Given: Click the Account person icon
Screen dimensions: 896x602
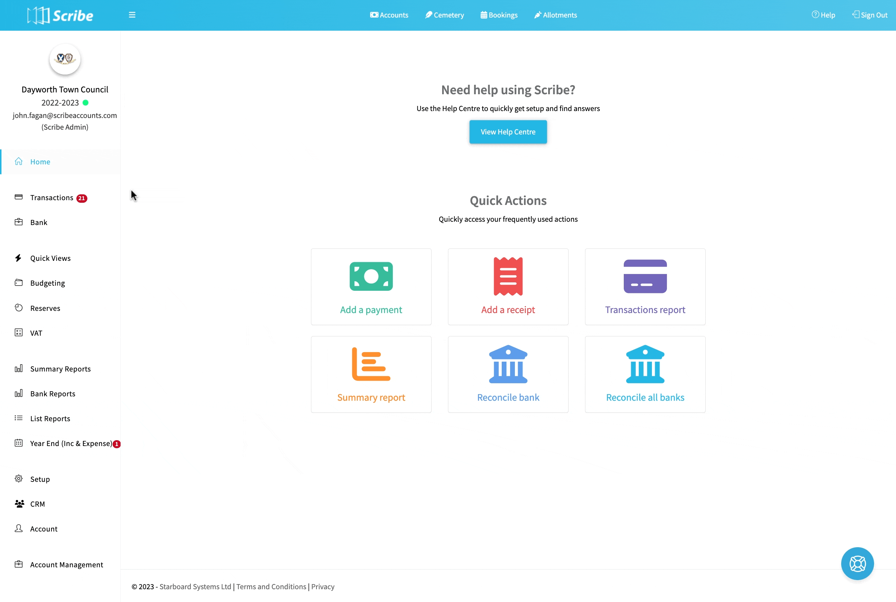Looking at the screenshot, I should coord(18,528).
